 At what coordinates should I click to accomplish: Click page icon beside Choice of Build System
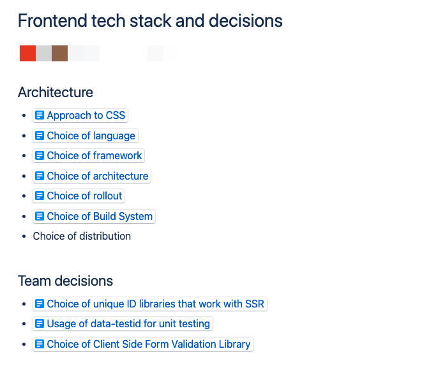tap(40, 216)
